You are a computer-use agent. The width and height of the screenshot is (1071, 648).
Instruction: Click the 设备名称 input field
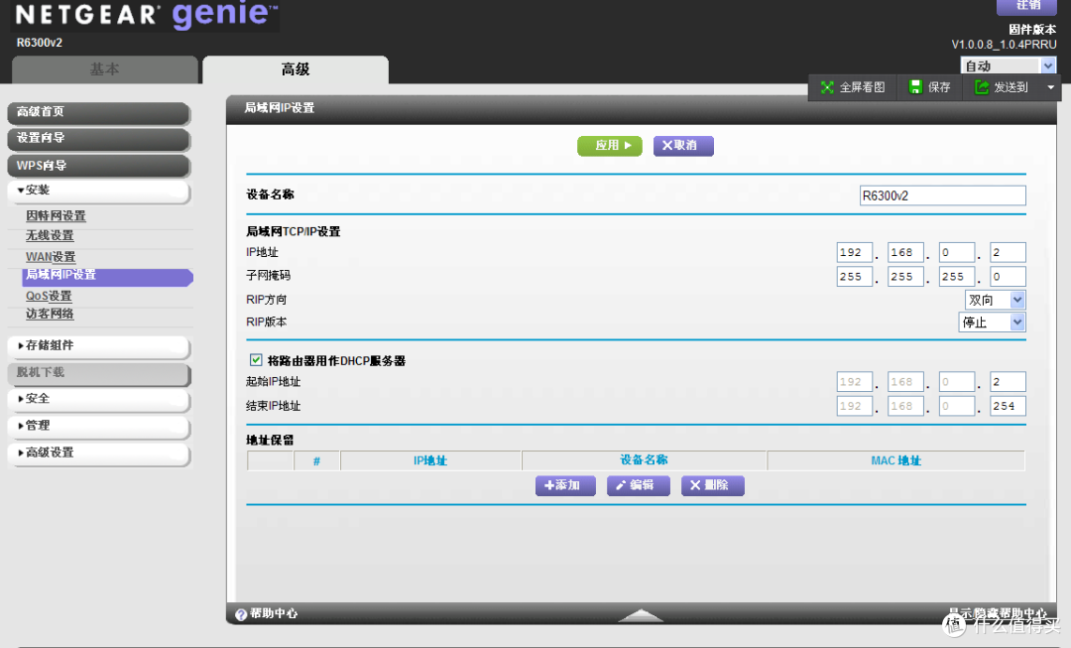tap(943, 195)
